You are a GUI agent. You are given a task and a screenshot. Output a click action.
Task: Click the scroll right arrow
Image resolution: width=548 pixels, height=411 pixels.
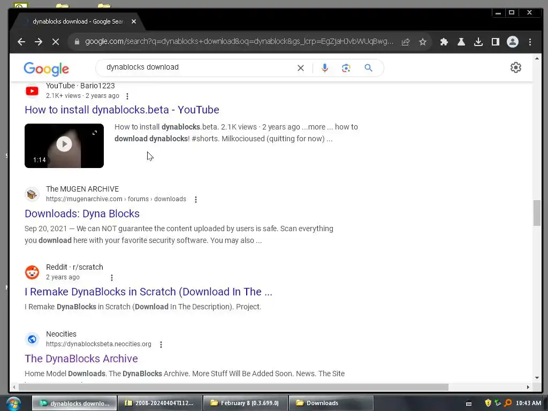coord(528,387)
